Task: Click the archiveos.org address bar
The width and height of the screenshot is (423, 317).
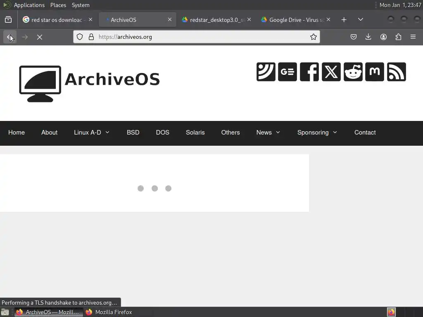Action: pos(196,37)
